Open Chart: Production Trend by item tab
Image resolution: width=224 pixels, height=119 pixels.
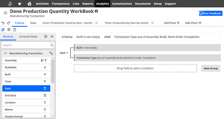pos(67,23)
